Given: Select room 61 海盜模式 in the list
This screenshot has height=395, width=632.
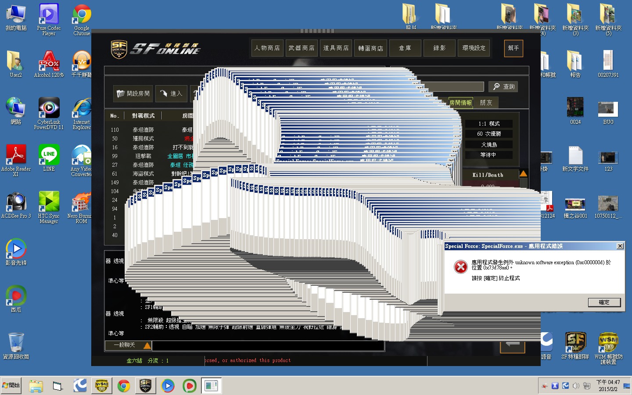Looking at the screenshot, I should [150, 174].
